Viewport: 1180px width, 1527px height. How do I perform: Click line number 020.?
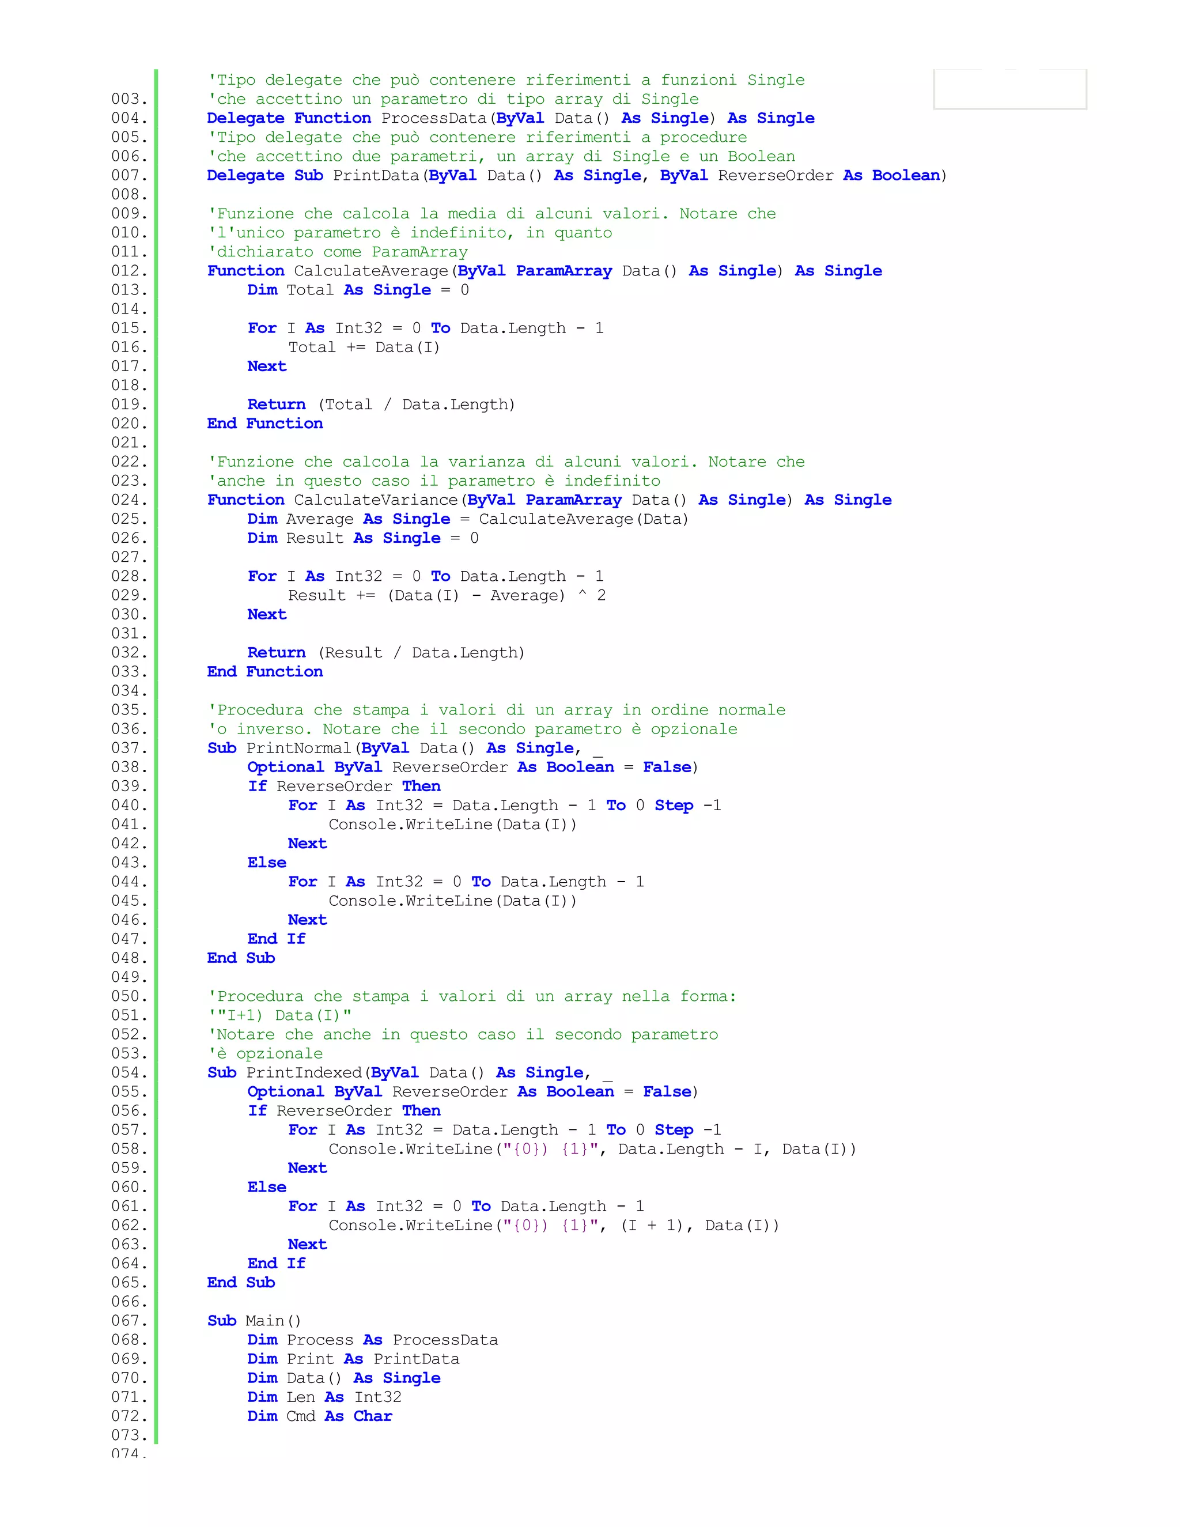pyautogui.click(x=129, y=424)
